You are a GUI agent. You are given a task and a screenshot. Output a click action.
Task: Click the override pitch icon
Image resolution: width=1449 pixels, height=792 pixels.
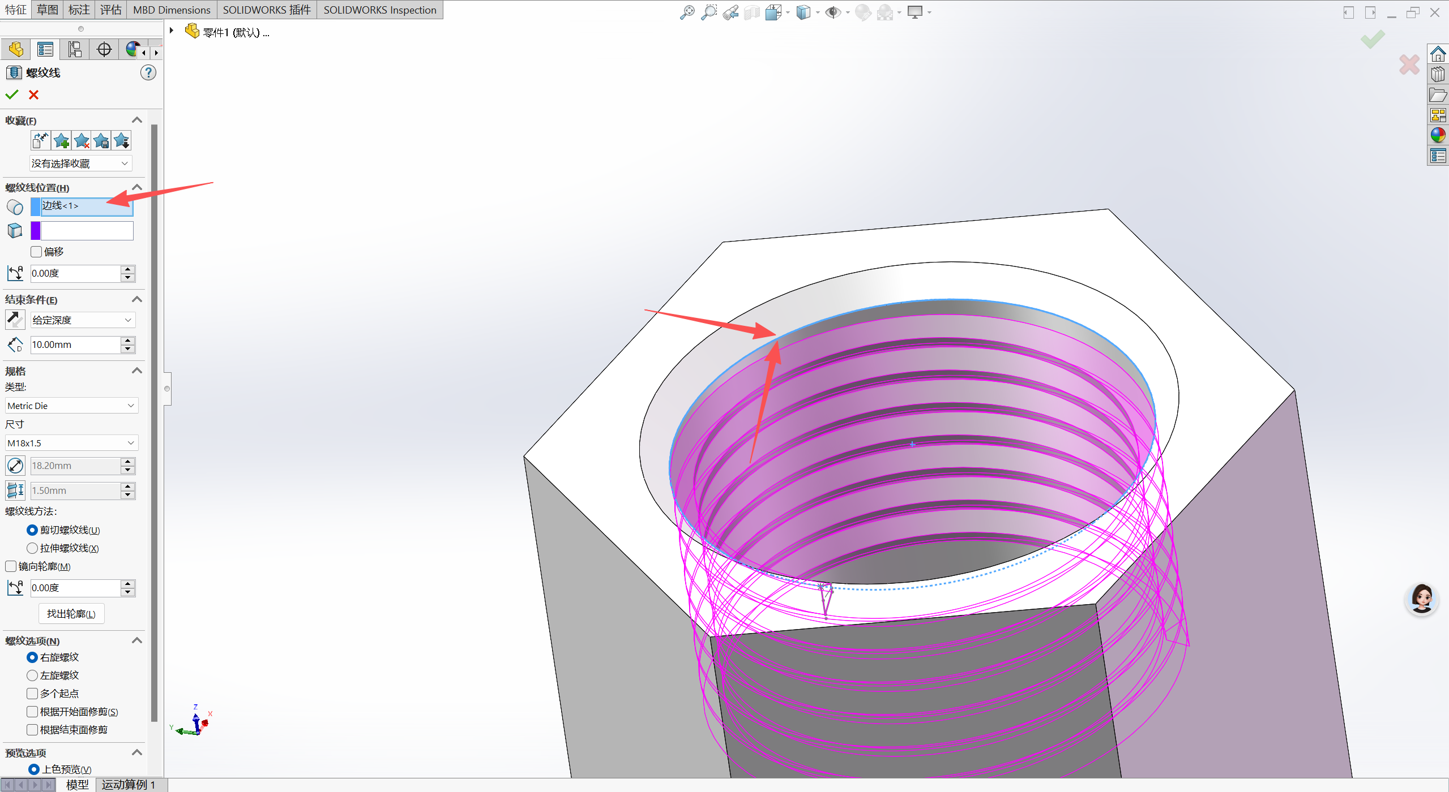point(15,490)
